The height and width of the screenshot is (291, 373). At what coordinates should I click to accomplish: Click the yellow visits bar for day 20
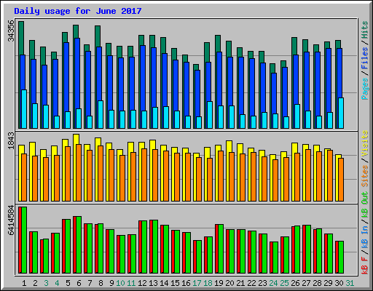pyautogui.click(x=229, y=146)
